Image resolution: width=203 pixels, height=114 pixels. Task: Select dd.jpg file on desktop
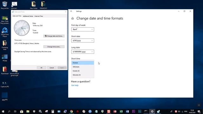pos(5,58)
